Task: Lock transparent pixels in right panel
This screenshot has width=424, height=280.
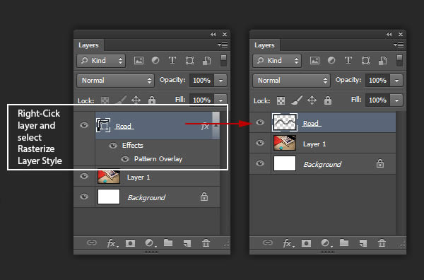Action: [x=281, y=100]
